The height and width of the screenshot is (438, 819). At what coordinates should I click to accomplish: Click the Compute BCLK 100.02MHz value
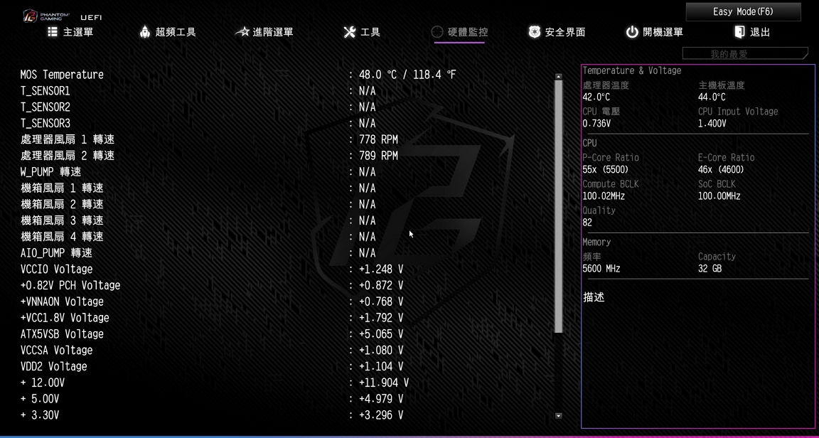point(604,196)
